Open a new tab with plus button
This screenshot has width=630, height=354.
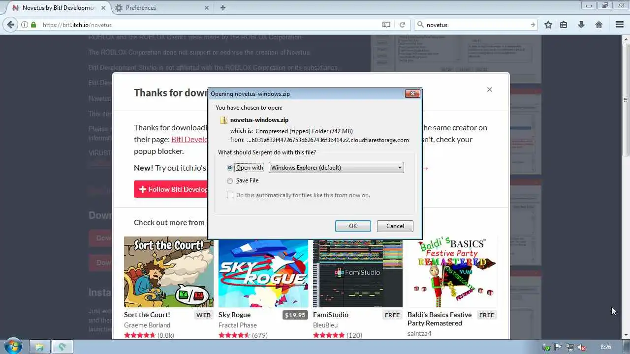click(x=223, y=7)
